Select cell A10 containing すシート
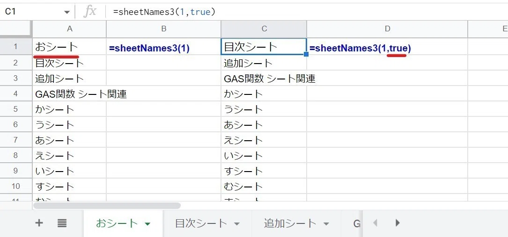508x237 pixels. pyautogui.click(x=69, y=186)
